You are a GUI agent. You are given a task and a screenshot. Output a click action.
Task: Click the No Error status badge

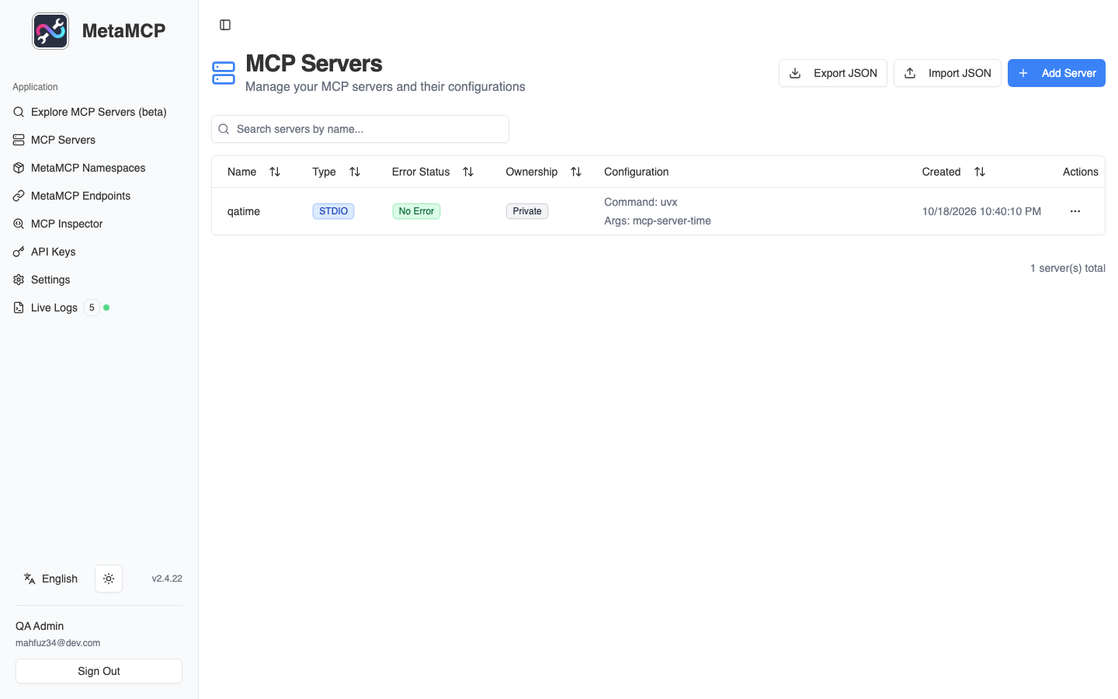416,211
